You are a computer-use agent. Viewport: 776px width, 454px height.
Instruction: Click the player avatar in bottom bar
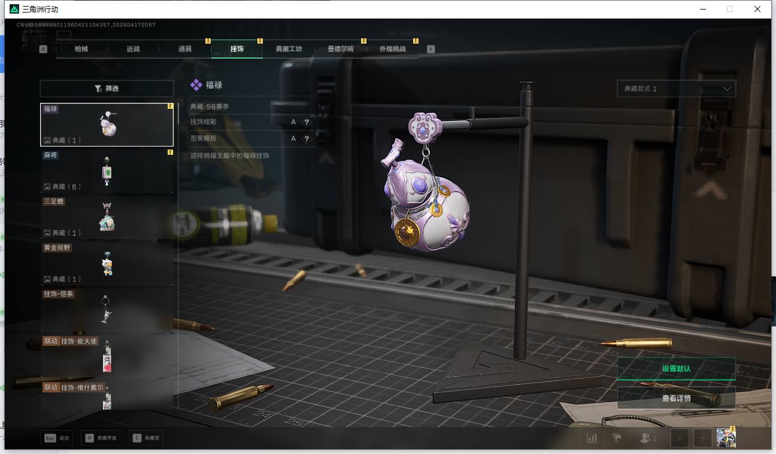click(726, 438)
